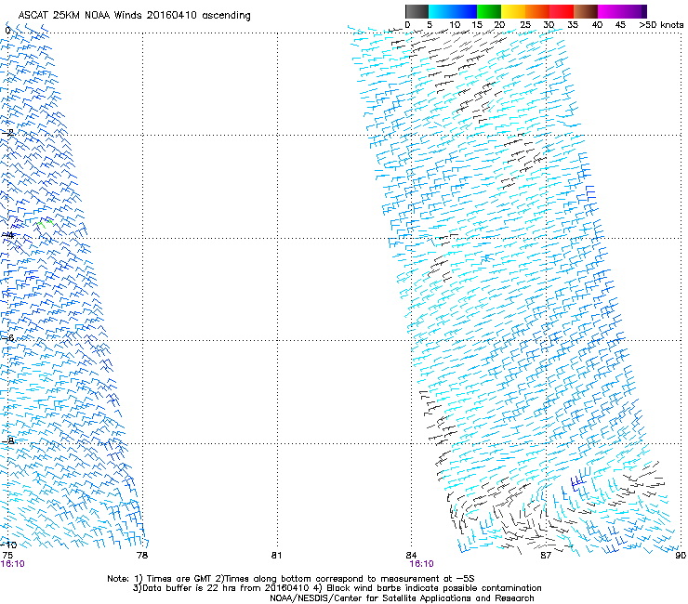This screenshot has height=604, width=688.
Task: Select the red 30-35 knots color segment
Action: coord(562,11)
